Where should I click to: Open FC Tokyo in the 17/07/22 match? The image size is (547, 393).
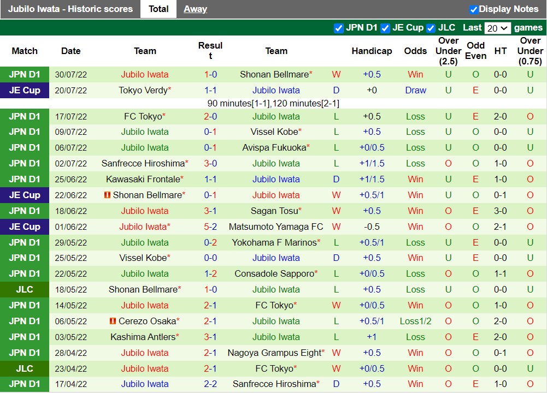tap(143, 116)
